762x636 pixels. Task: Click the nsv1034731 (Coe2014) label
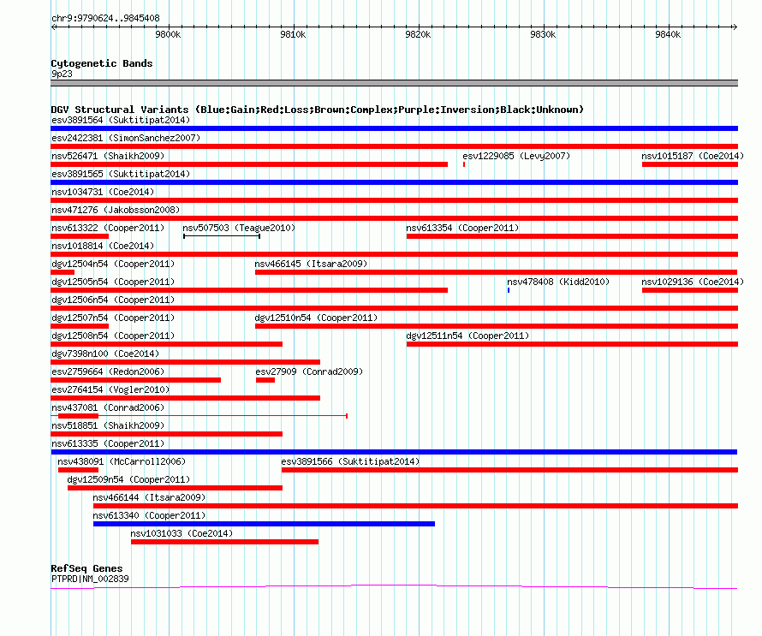[x=103, y=192]
